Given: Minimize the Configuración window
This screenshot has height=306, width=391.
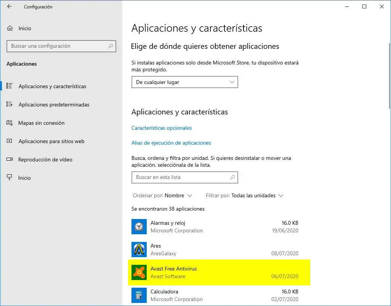Looking at the screenshot, I should [x=347, y=6].
